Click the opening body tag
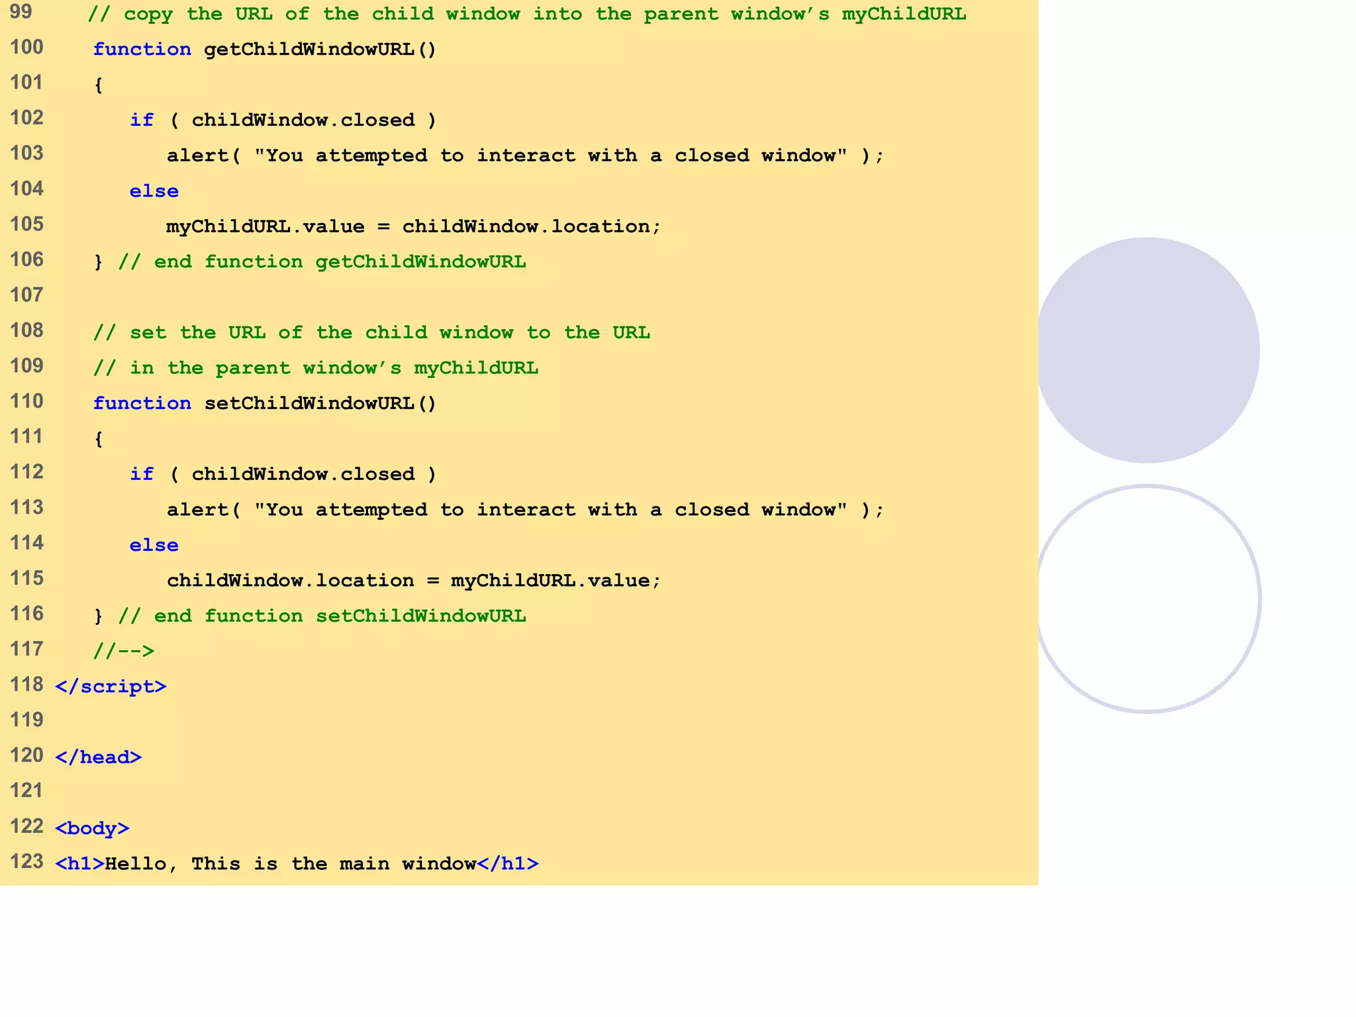Screen dimensions: 1356x1017 pos(92,828)
